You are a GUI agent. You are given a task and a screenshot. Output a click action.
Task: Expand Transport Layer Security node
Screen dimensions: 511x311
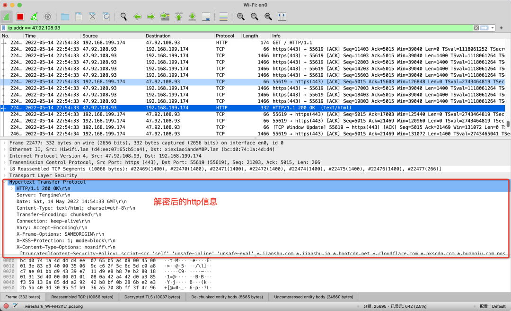[x=5, y=176]
